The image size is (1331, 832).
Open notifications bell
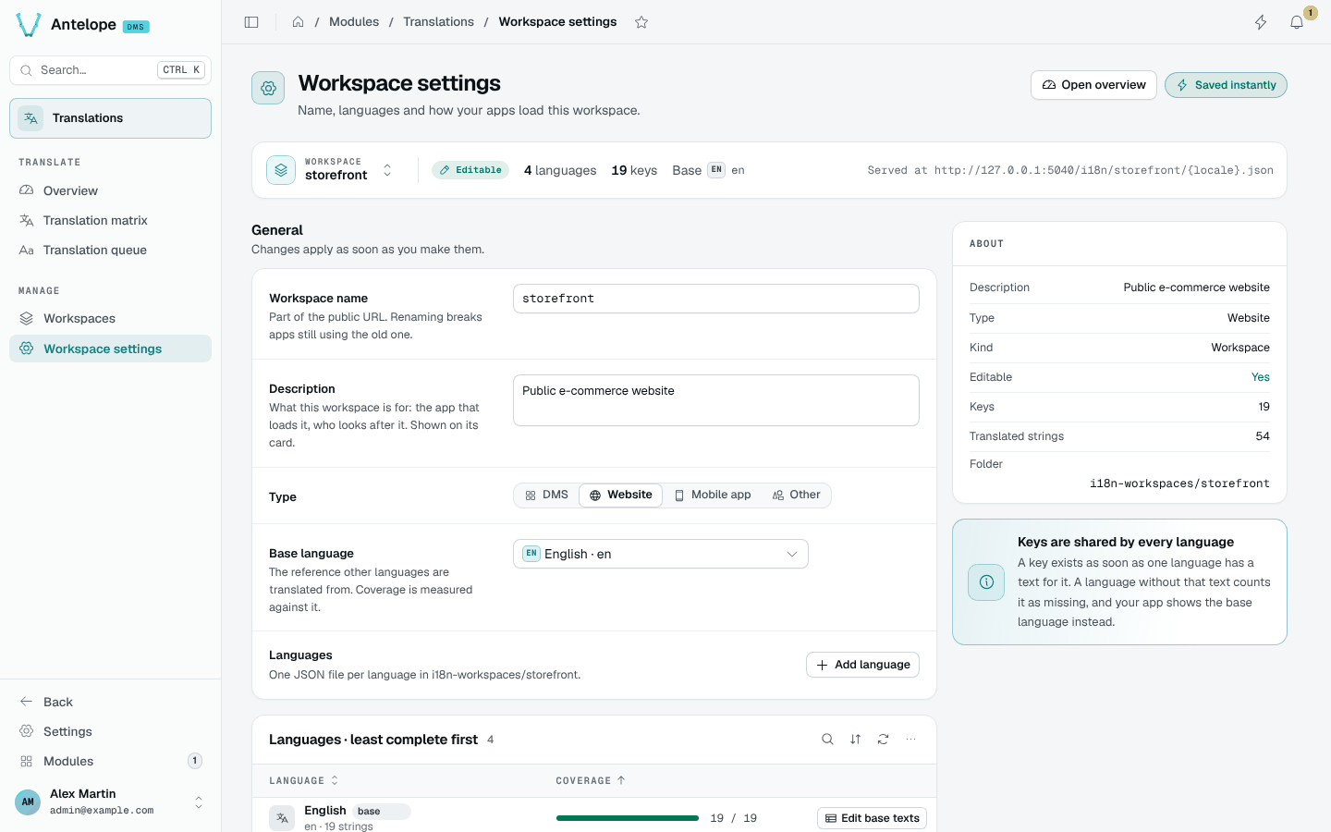point(1297,22)
